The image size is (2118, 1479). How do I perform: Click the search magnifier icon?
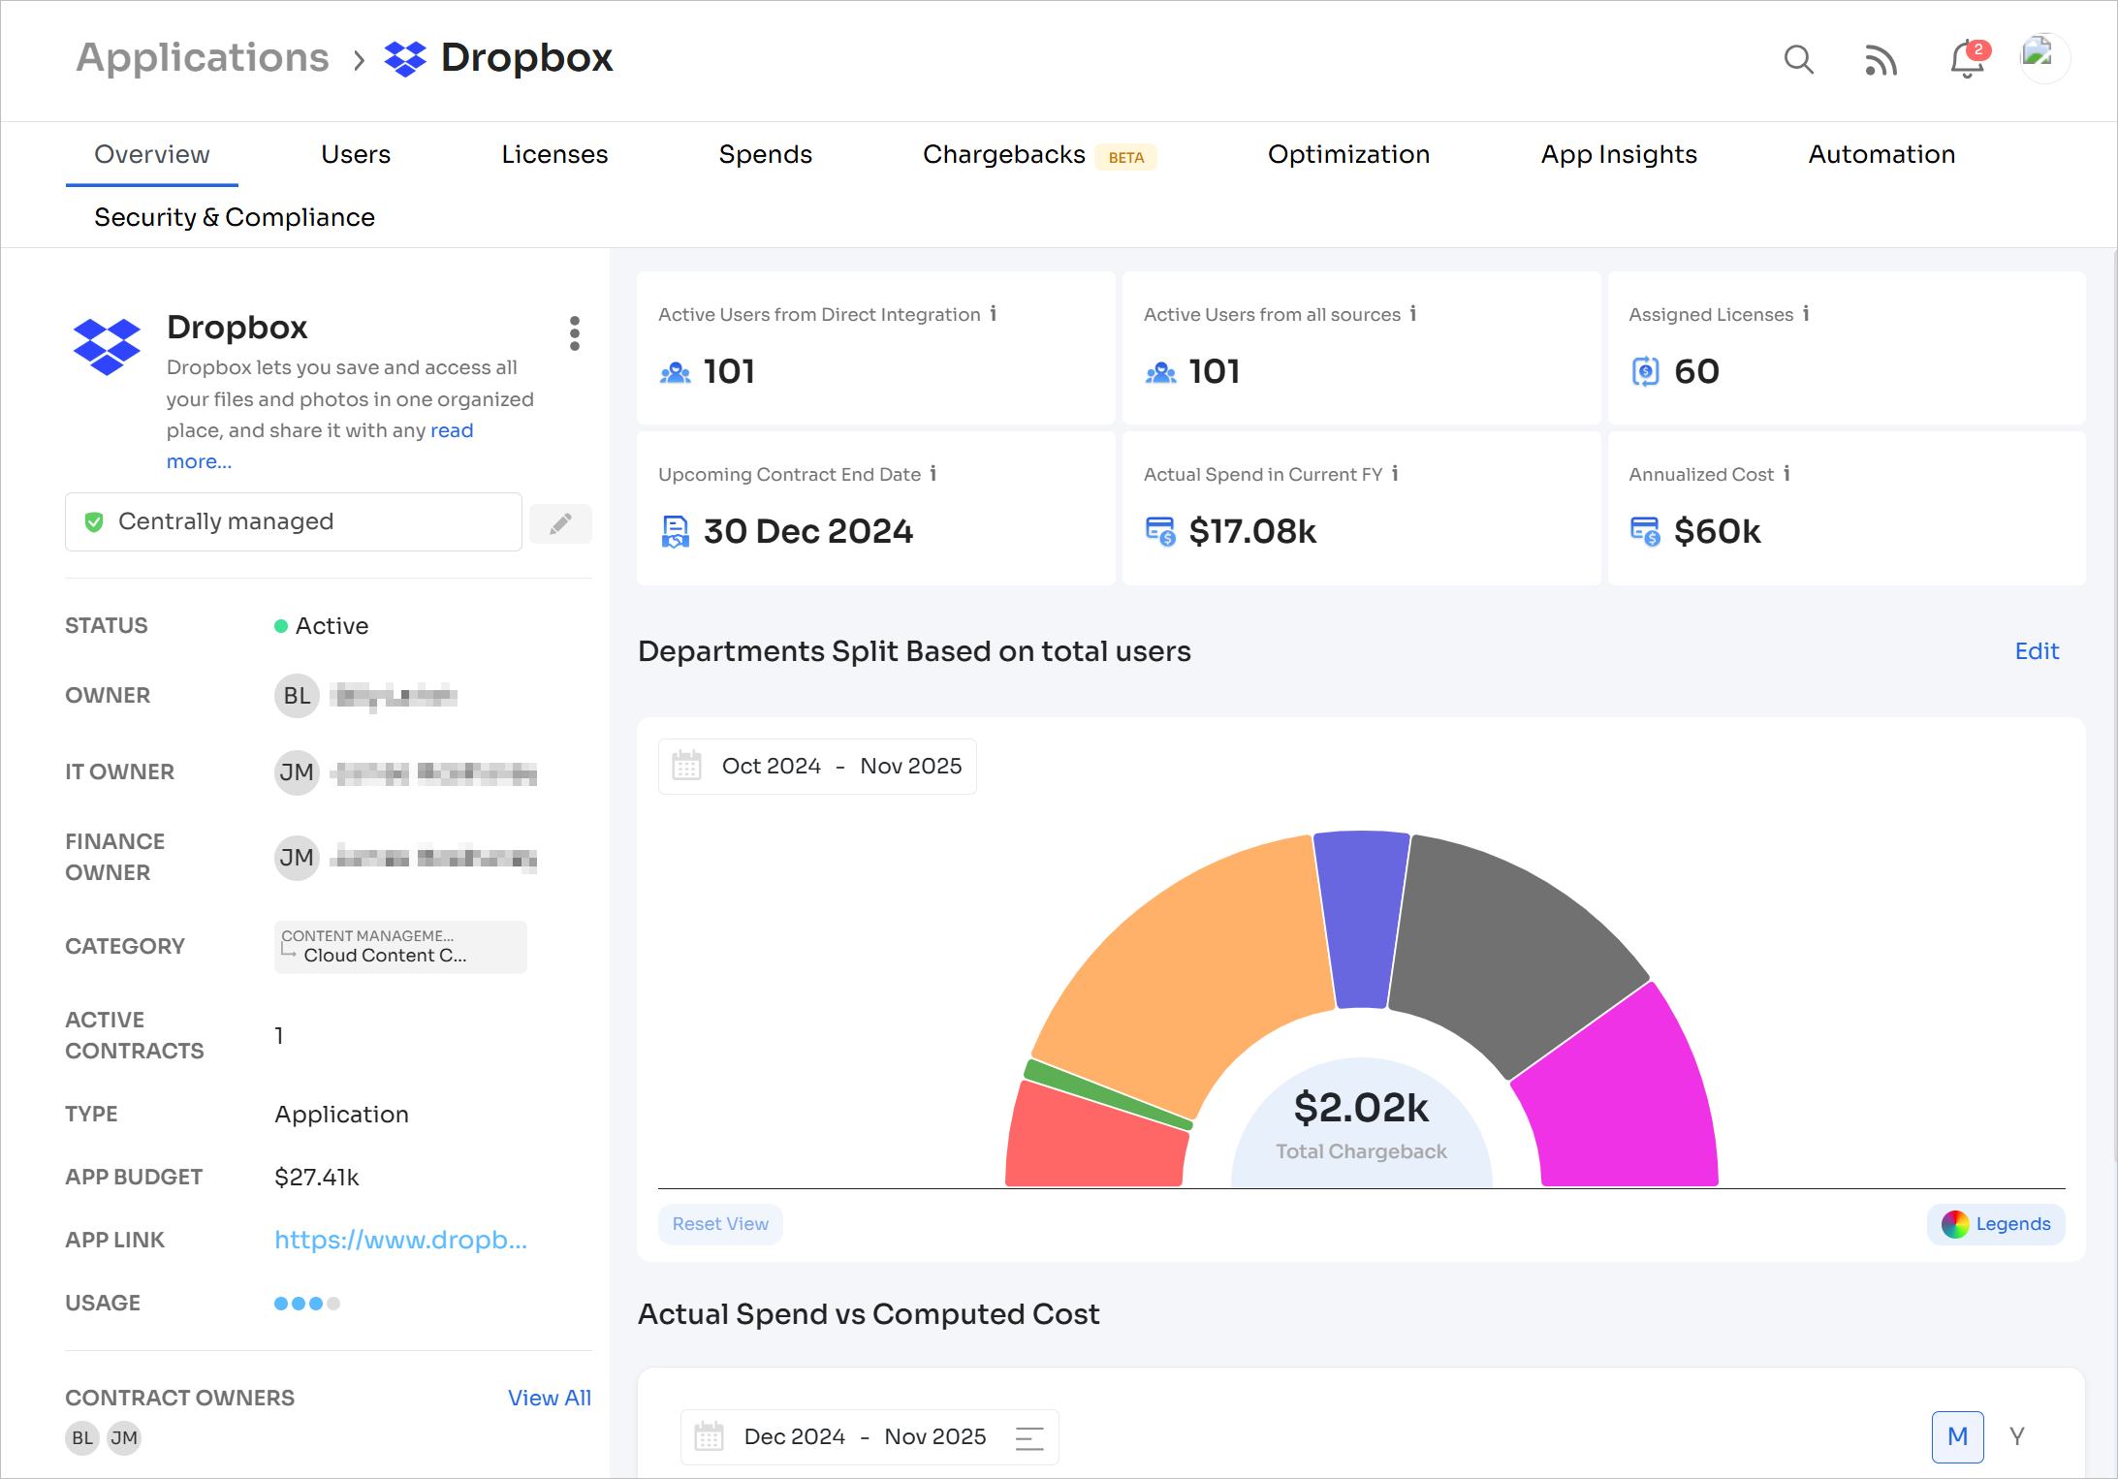[1798, 60]
